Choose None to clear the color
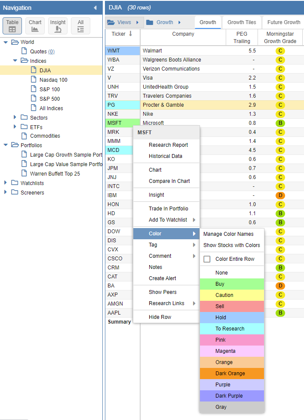The image size is (304, 420). 232,273
